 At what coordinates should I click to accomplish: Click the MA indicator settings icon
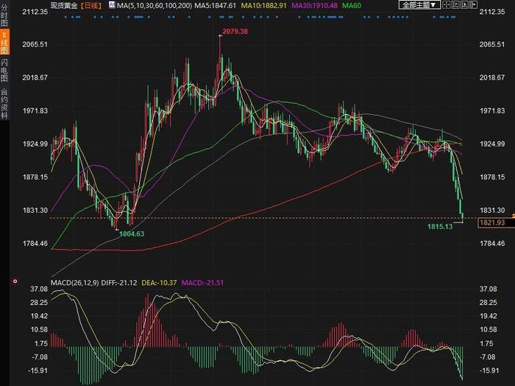(112, 5)
